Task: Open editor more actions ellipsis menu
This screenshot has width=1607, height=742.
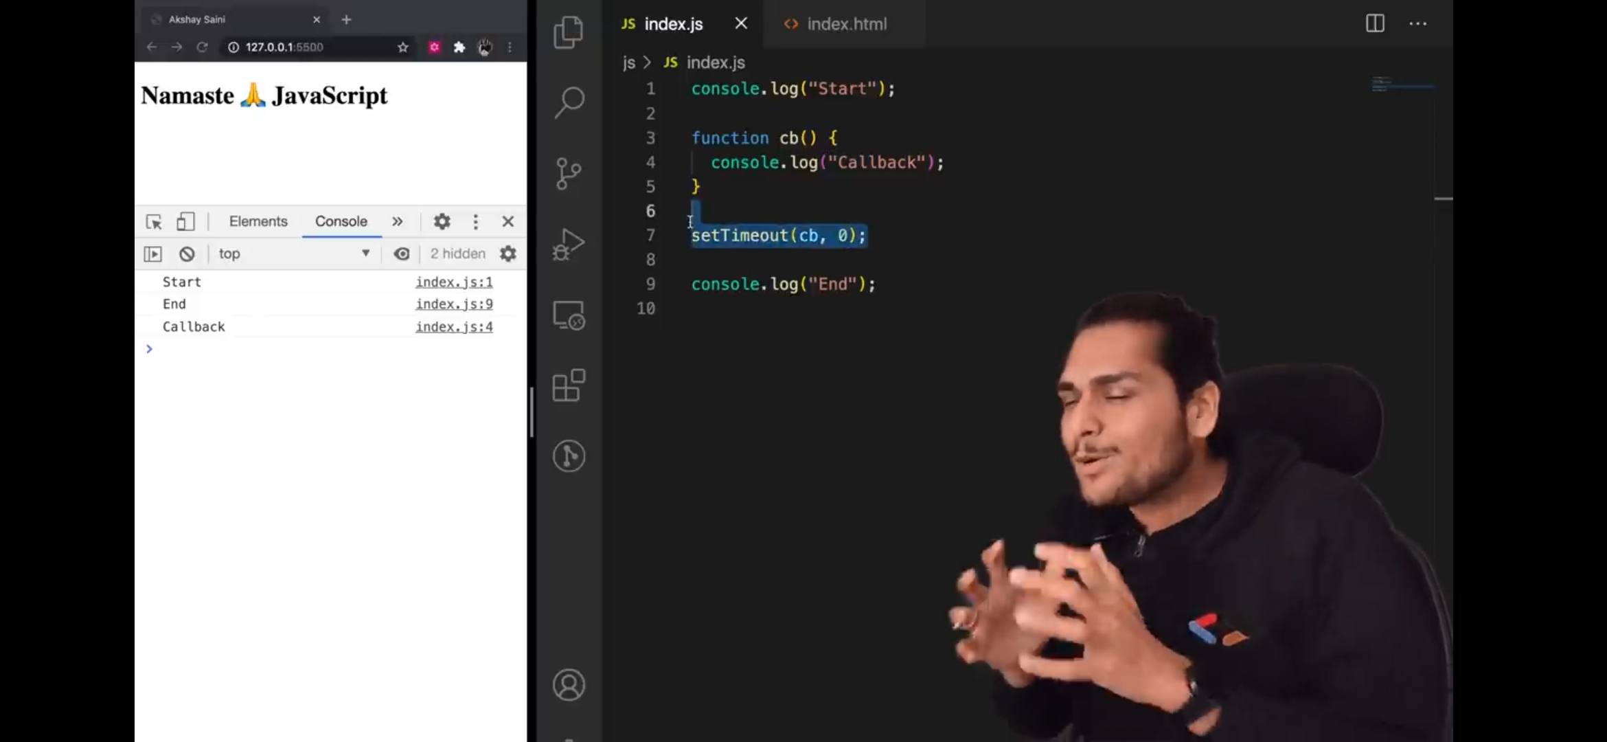Action: tap(1417, 23)
